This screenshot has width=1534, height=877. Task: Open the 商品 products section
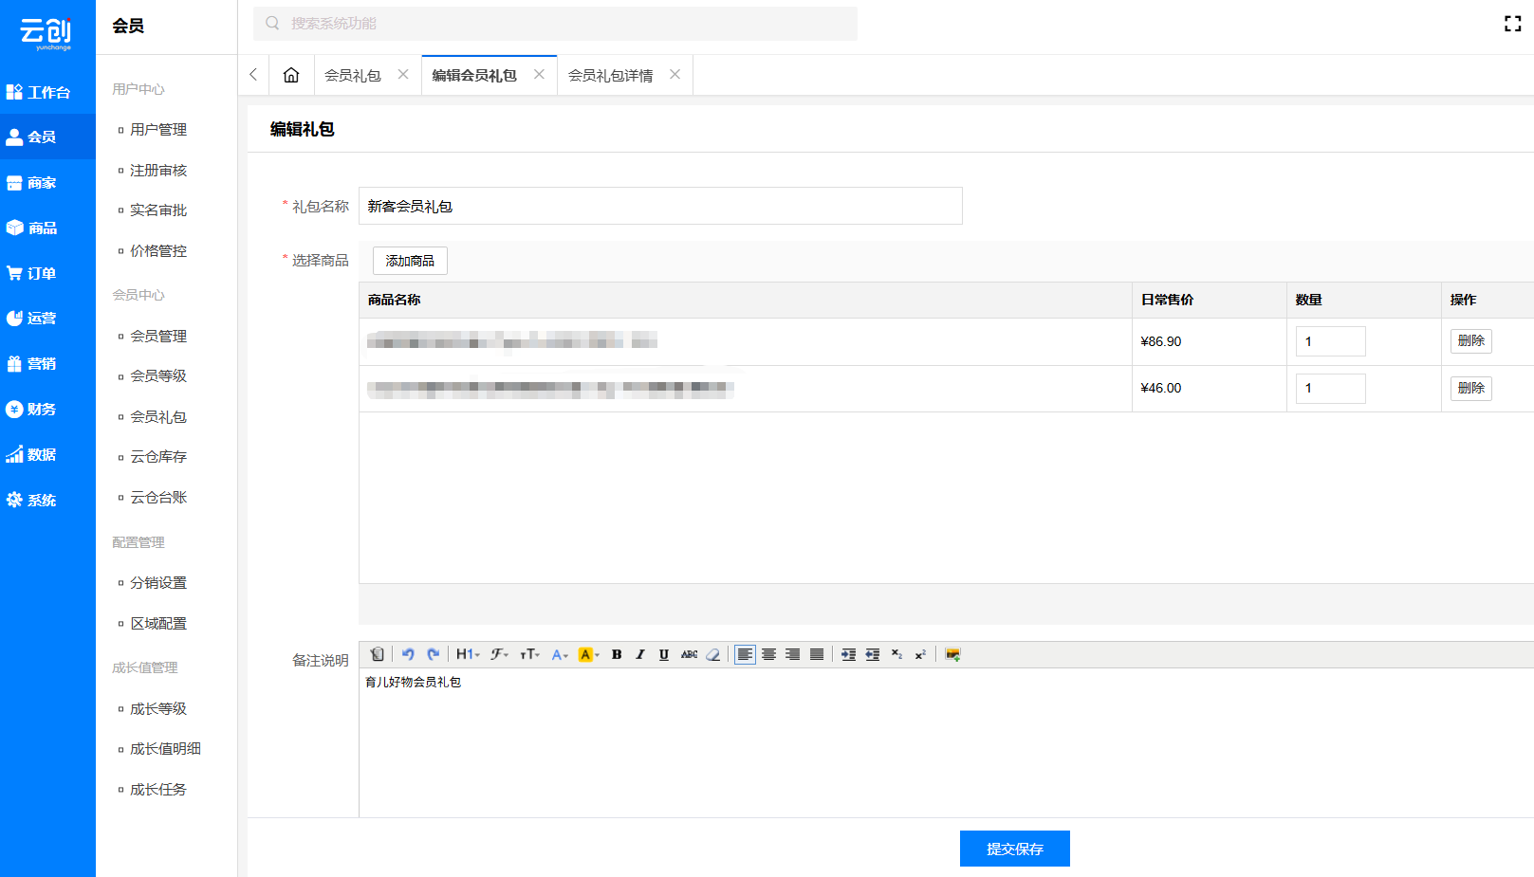click(47, 228)
